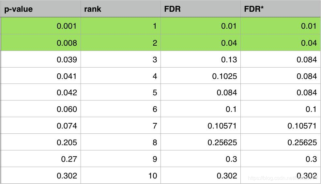Image resolution: width=321 pixels, height=184 pixels.
Task: Select the rank column header
Action: tap(121, 9)
